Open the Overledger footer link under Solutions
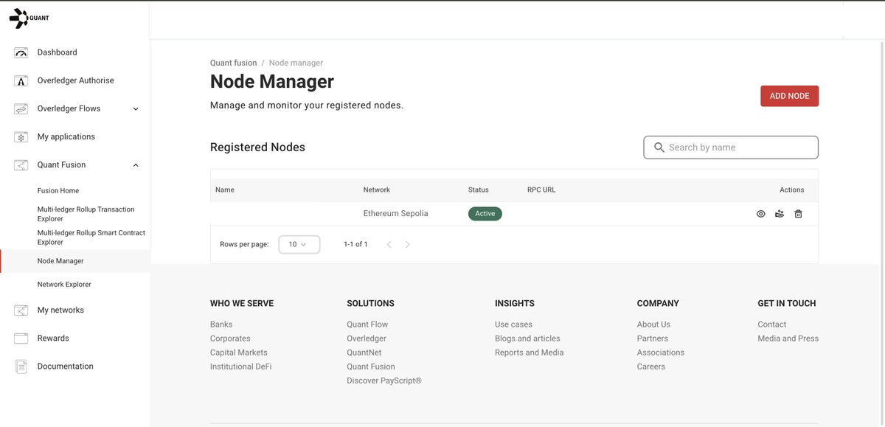885x427 pixels. click(367, 339)
